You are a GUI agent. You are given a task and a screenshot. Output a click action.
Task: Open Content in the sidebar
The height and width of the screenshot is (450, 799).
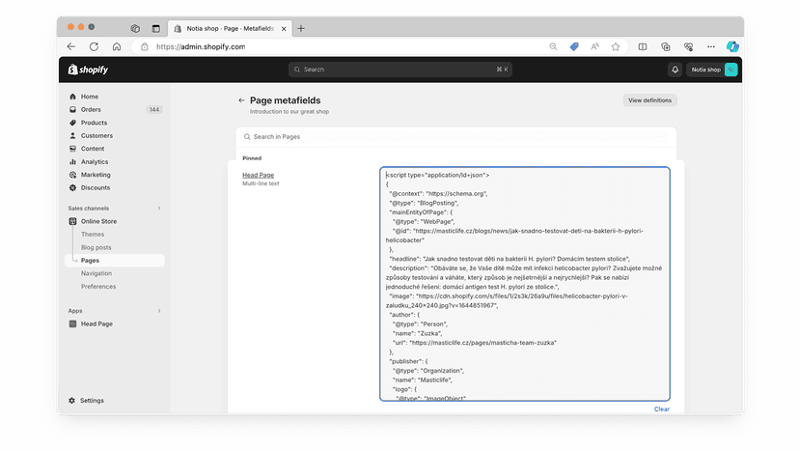[93, 149]
